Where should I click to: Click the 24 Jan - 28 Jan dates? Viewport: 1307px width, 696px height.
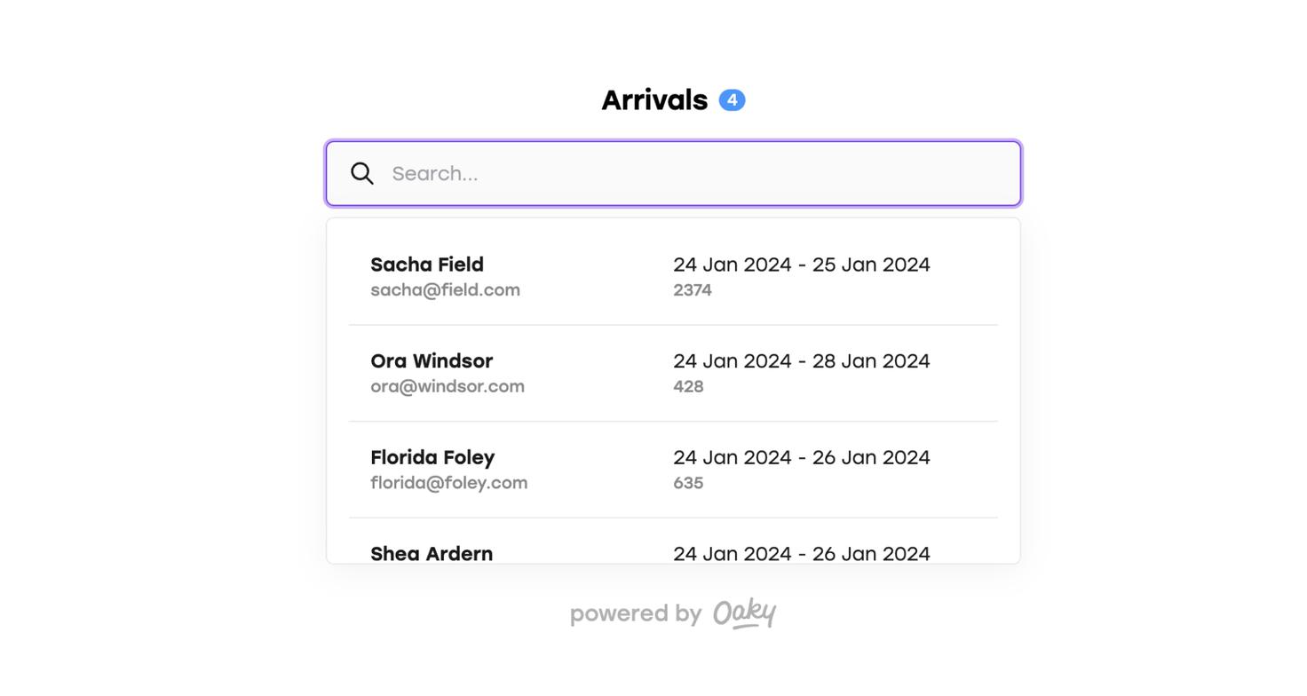(x=801, y=361)
